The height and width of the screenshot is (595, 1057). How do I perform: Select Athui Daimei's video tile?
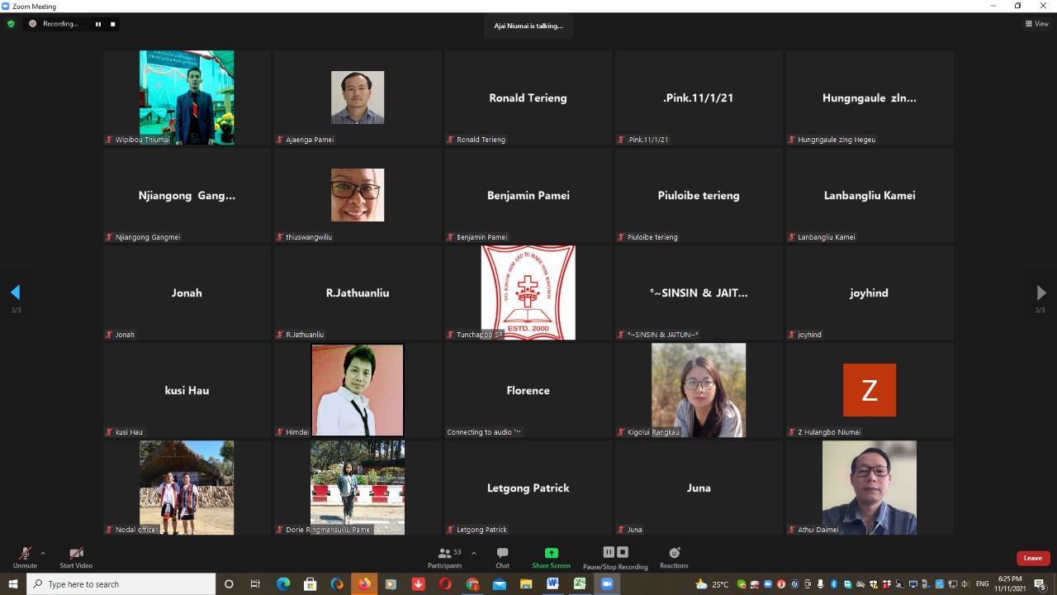click(869, 488)
